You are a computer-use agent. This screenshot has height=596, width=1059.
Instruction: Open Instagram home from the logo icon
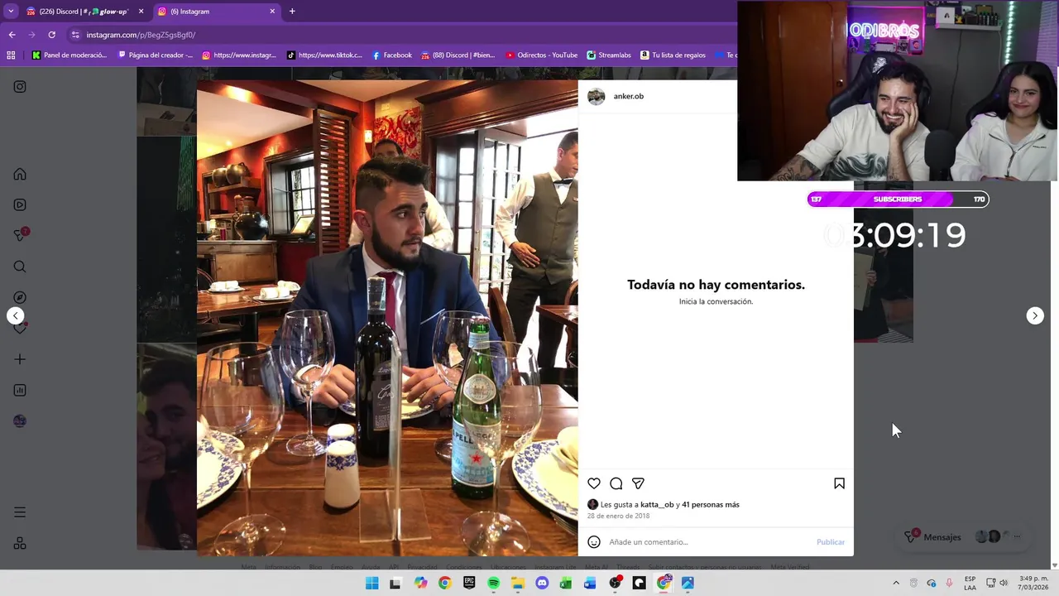coord(20,87)
